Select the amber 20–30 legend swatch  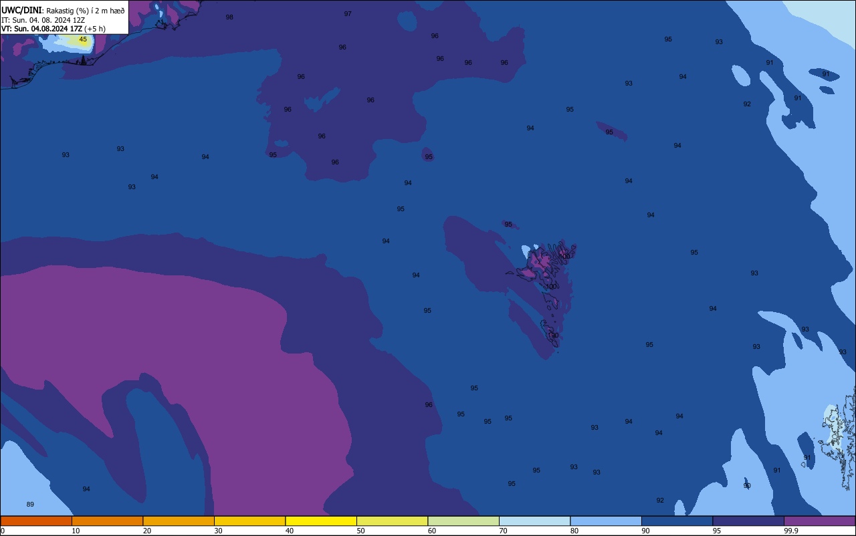pyautogui.click(x=179, y=521)
